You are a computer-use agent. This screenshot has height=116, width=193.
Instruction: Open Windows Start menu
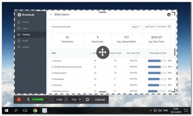[6, 111]
